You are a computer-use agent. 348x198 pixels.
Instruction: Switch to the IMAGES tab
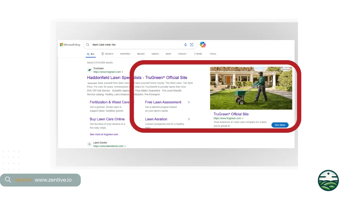[141, 54]
